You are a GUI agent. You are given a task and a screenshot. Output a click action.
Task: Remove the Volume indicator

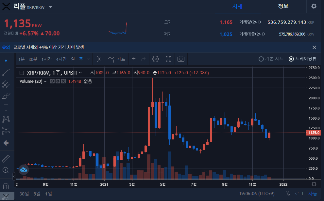click(63, 81)
